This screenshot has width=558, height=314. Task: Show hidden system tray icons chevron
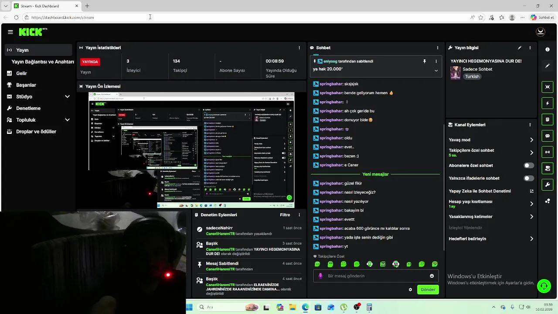tap(493, 307)
